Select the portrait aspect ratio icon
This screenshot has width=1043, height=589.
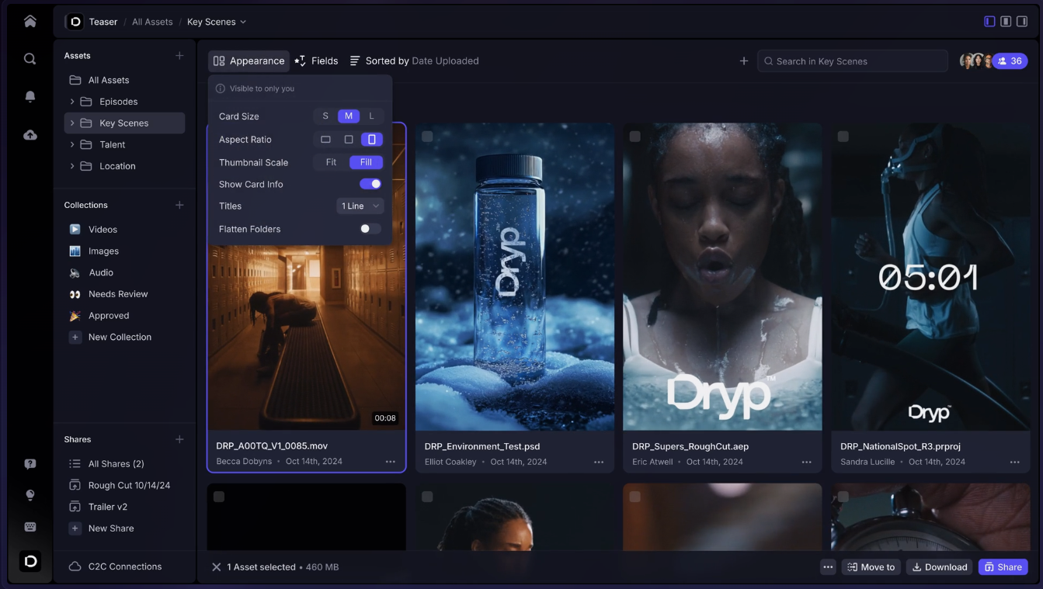(371, 140)
